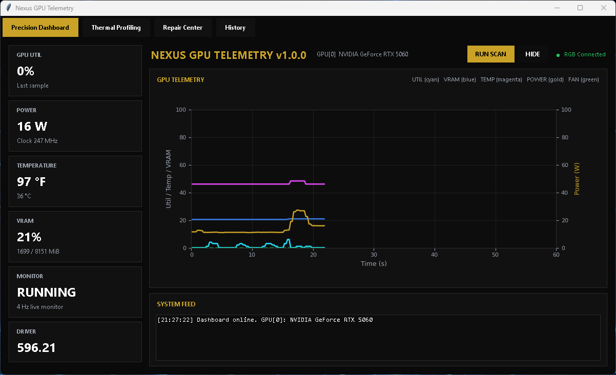Screen dimensions: 616x375
Task: Select the GPU UTIL 0% card
Action: [75, 71]
